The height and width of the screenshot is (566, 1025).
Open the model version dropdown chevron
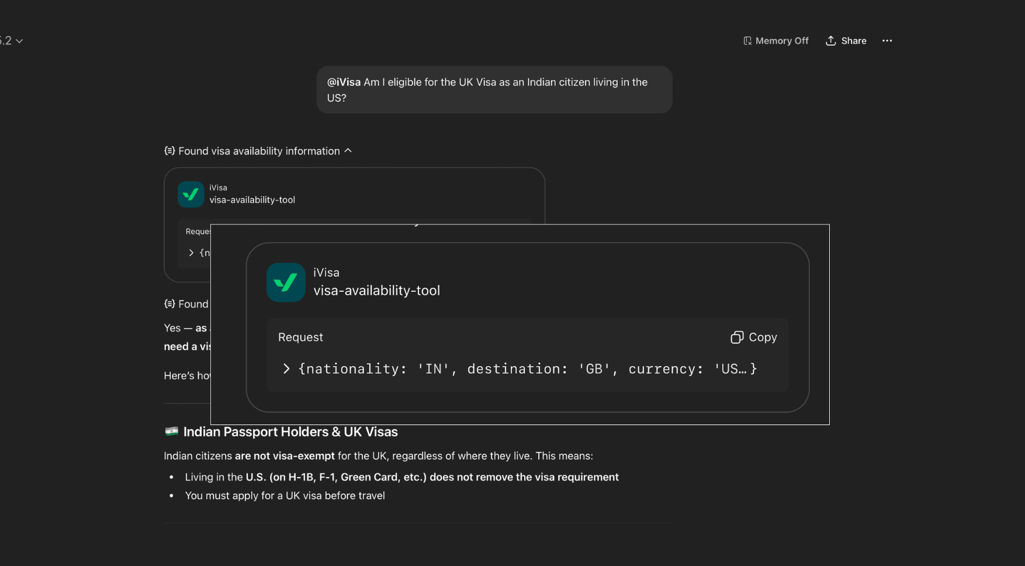click(19, 41)
